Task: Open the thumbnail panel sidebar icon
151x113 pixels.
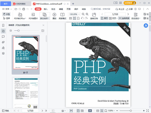Action: tap(3, 31)
